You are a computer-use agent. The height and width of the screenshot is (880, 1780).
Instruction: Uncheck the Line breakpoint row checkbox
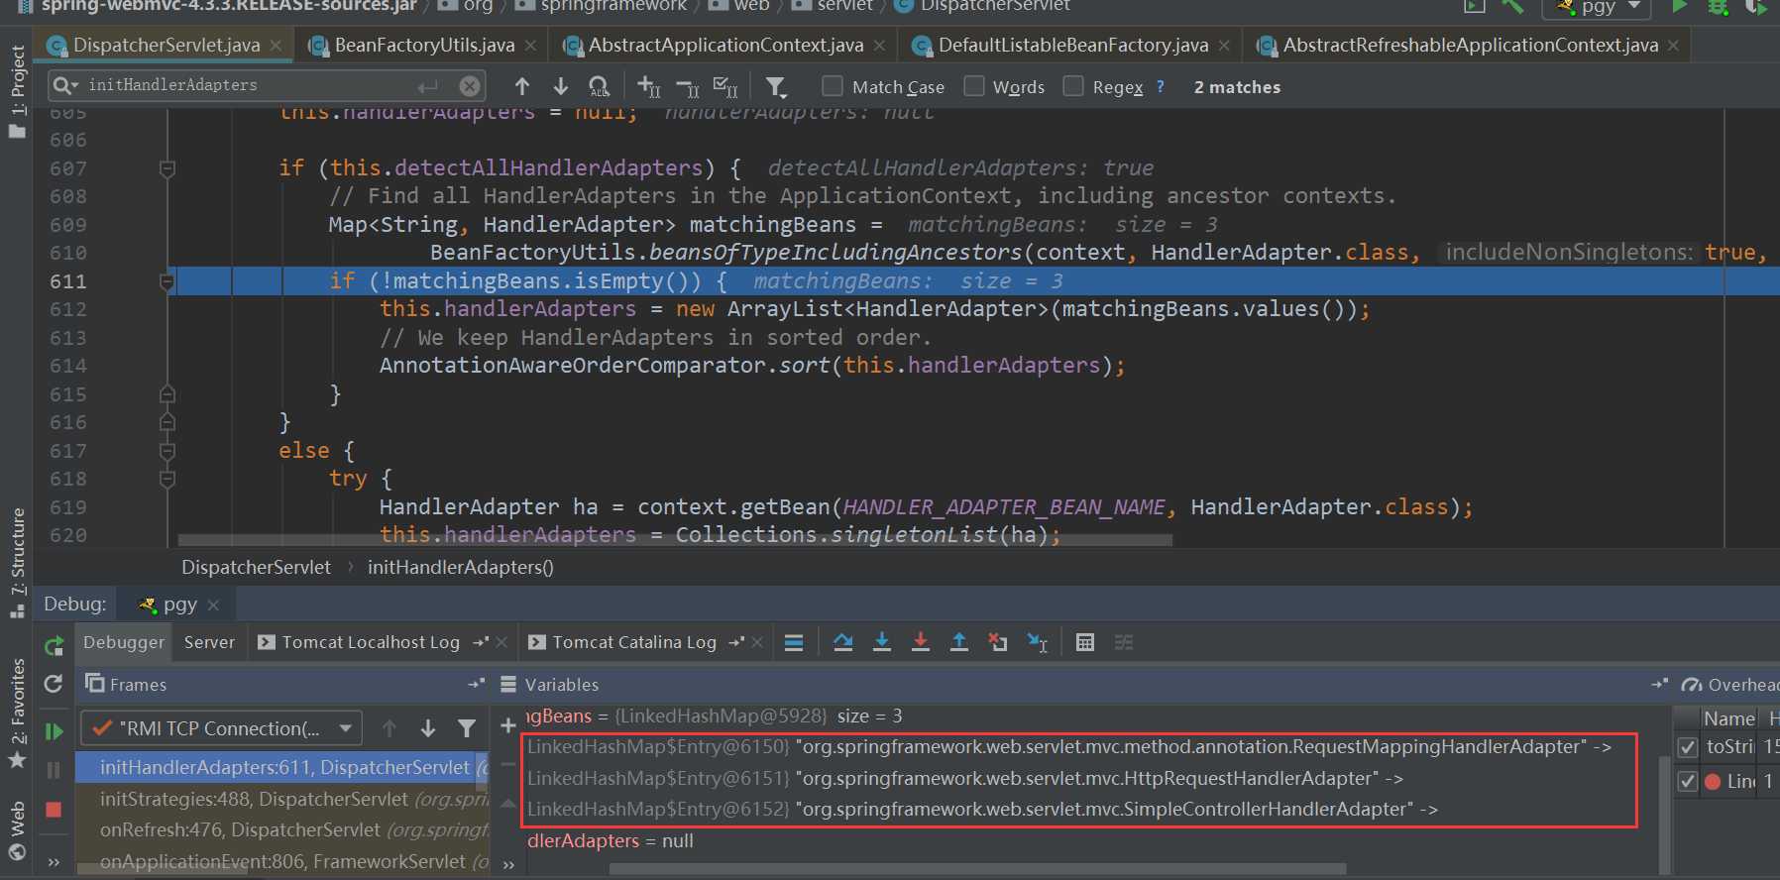coord(1688,781)
